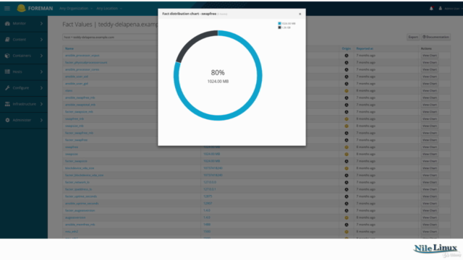Expand the Configure menu chevron

point(41,88)
